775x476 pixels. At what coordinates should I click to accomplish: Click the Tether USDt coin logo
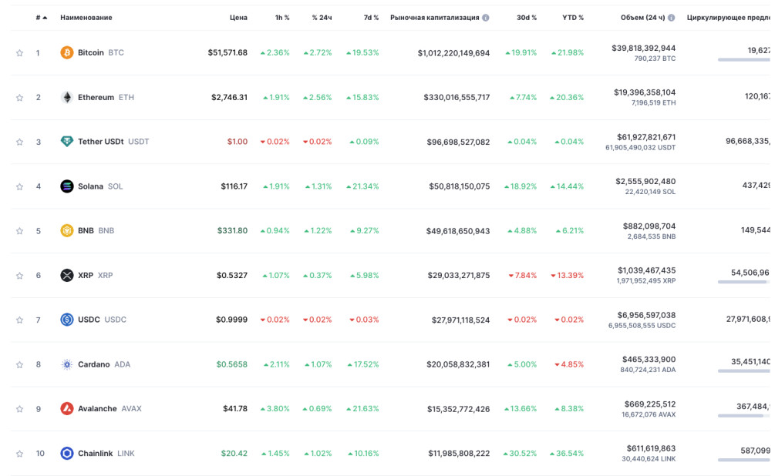pos(67,142)
